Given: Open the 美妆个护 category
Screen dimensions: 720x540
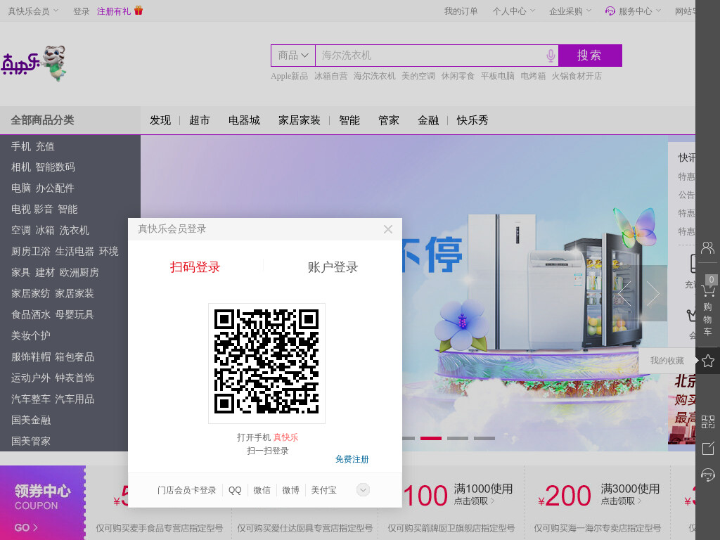Looking at the screenshot, I should tap(31, 335).
